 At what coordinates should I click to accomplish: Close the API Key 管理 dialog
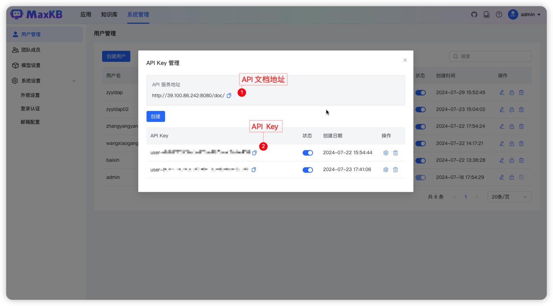coord(405,60)
